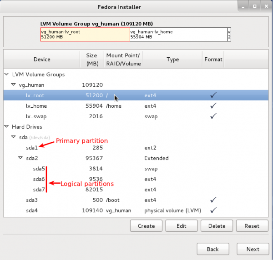Click the /home mount point cell
This screenshot has width=273, height=260.
tap(113, 106)
